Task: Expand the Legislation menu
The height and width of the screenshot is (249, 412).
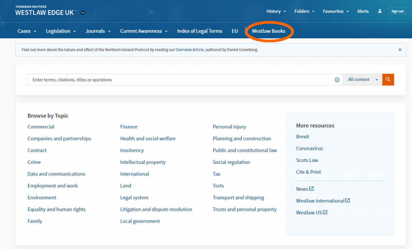Action: pos(61,31)
